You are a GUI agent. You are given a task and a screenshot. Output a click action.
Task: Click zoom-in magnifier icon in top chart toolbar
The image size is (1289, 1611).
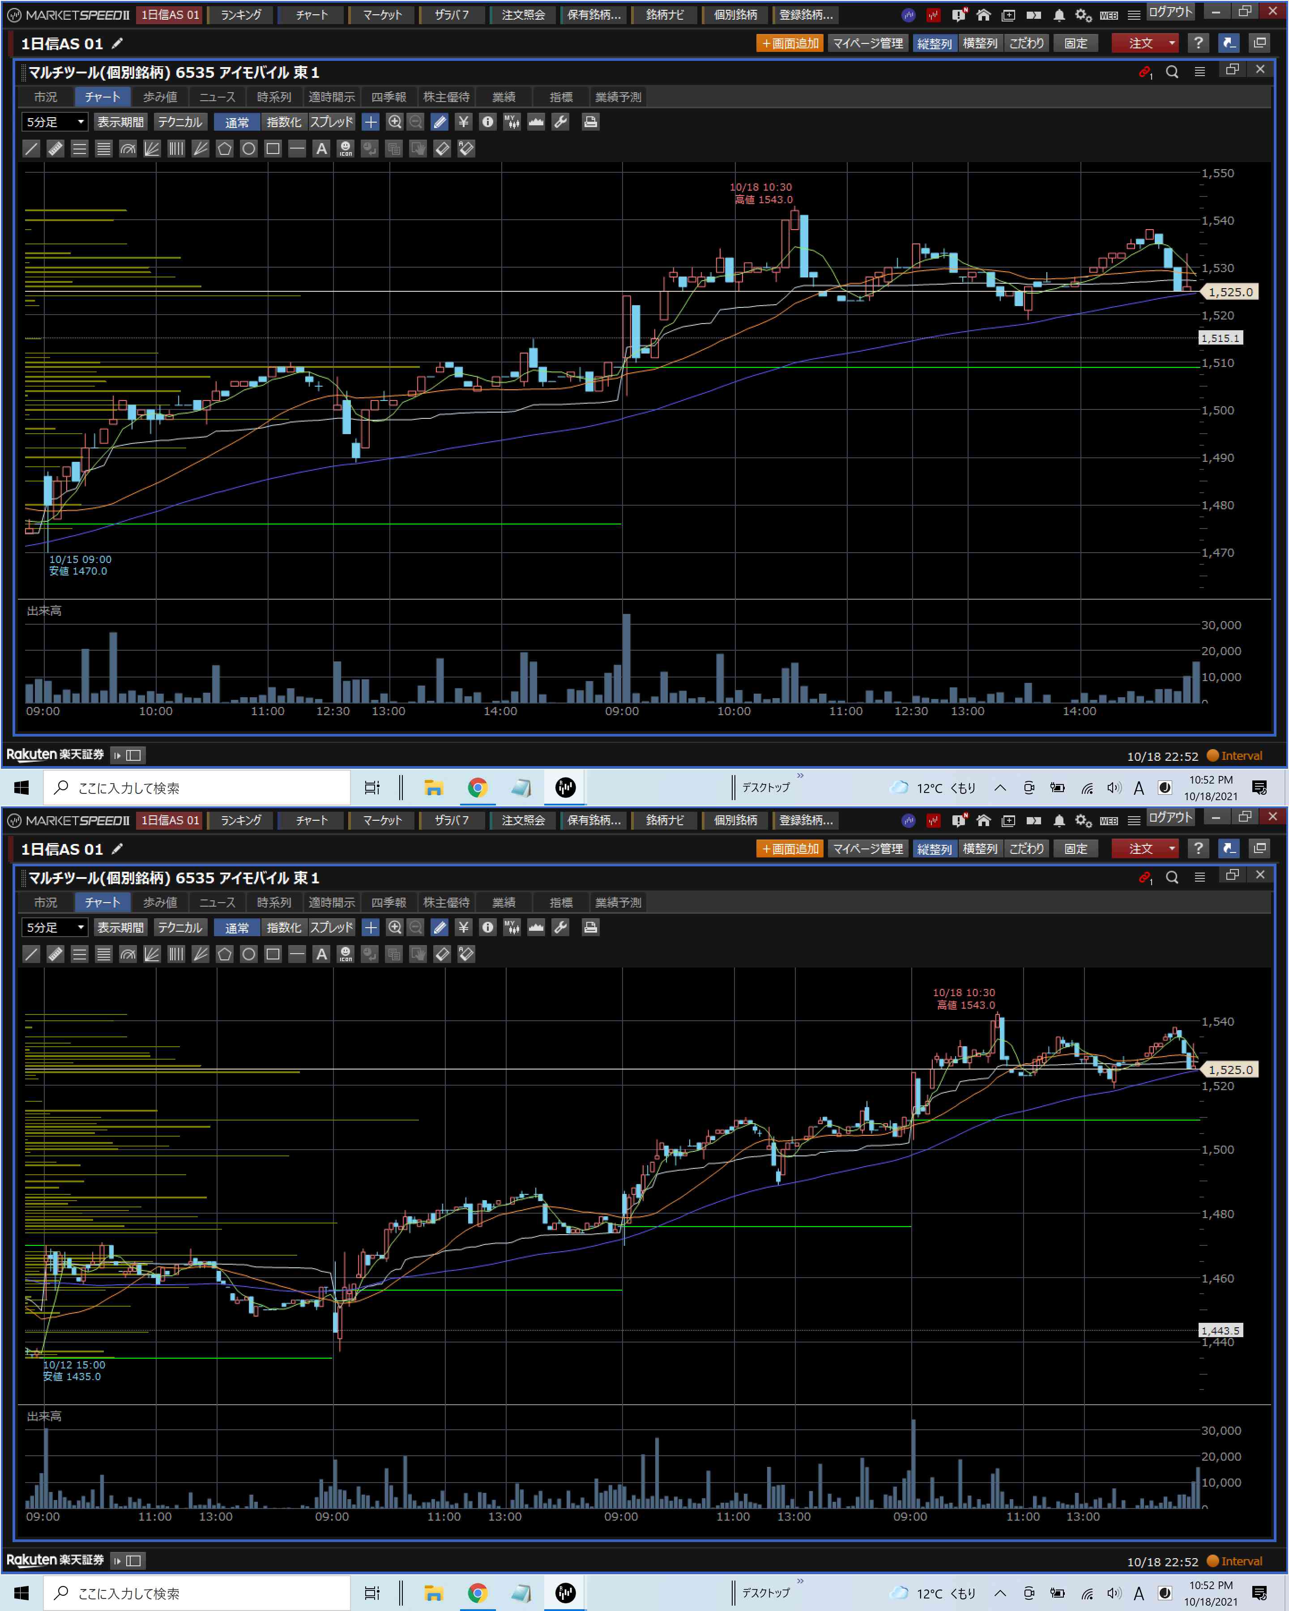pyautogui.click(x=395, y=122)
